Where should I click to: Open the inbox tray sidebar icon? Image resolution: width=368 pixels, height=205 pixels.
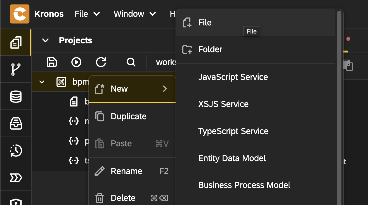(16, 123)
